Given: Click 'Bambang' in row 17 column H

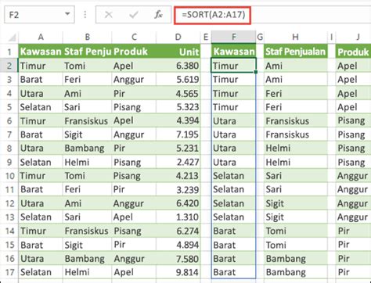Looking at the screenshot, I should coord(295,272).
